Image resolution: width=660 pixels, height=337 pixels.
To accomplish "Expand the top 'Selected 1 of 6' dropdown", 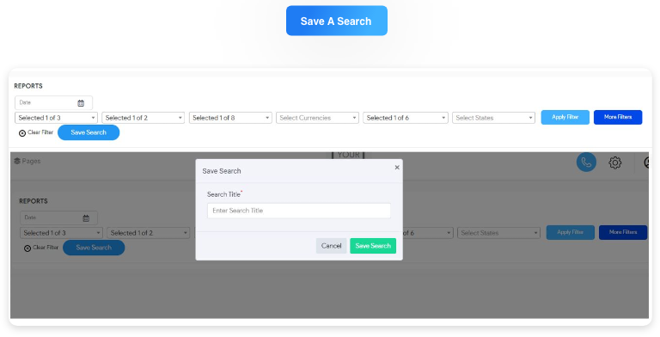I will click(405, 118).
